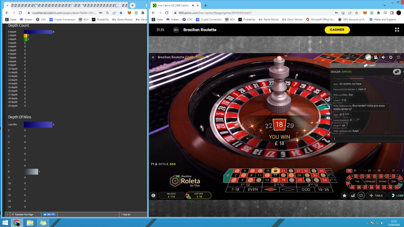The height and width of the screenshot is (227, 404).
Task: Bet on 19-36 on the betting grid
Action: 323,189
